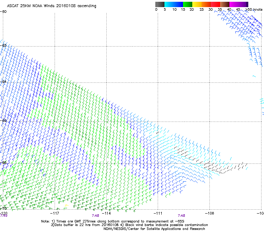
Task: Click the -66 latitude axis label
Action: pyautogui.click(x=3, y=120)
